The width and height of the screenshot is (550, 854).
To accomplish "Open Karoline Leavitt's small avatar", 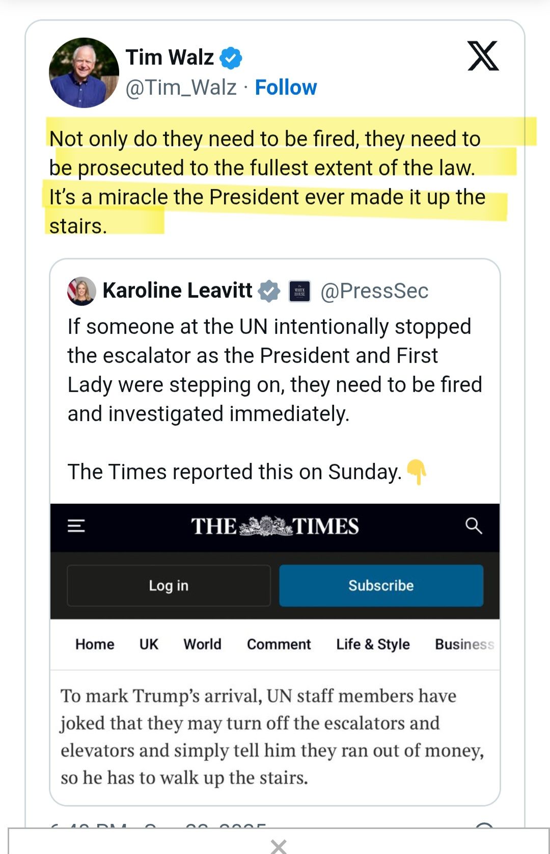I will [81, 291].
